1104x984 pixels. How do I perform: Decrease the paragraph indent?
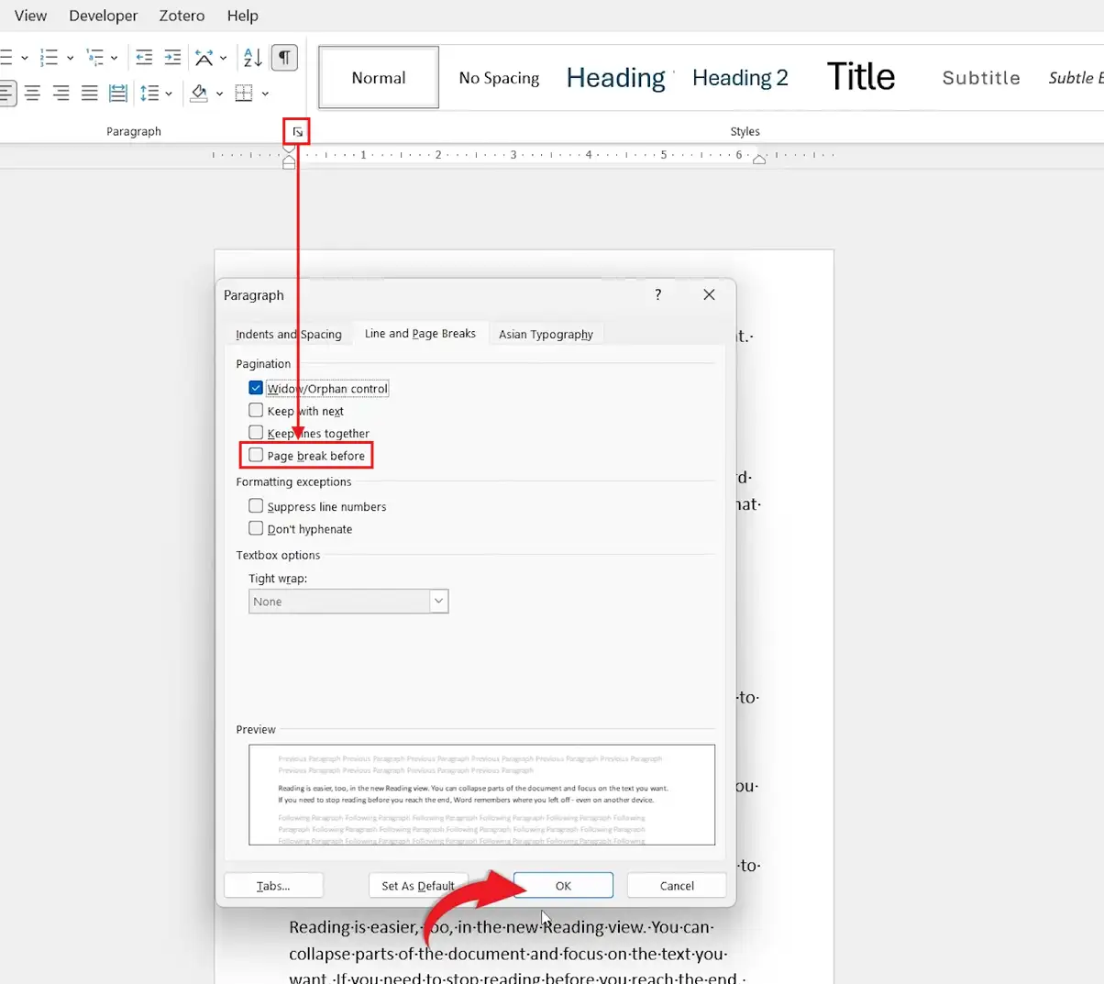[x=144, y=58]
